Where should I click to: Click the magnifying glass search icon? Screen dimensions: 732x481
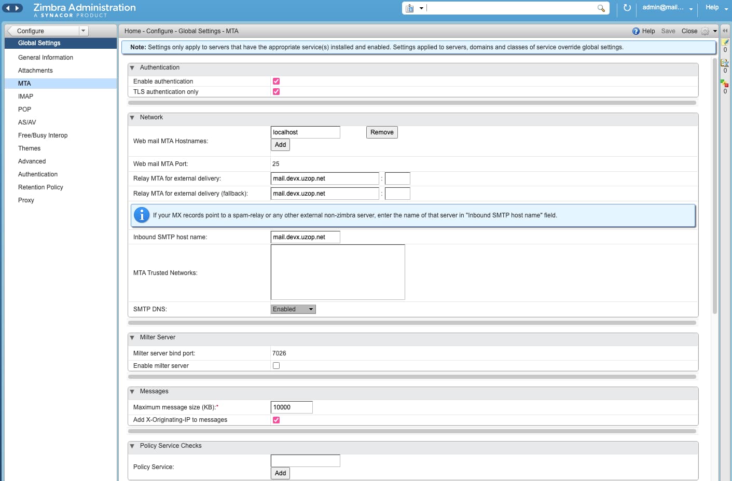(x=601, y=8)
